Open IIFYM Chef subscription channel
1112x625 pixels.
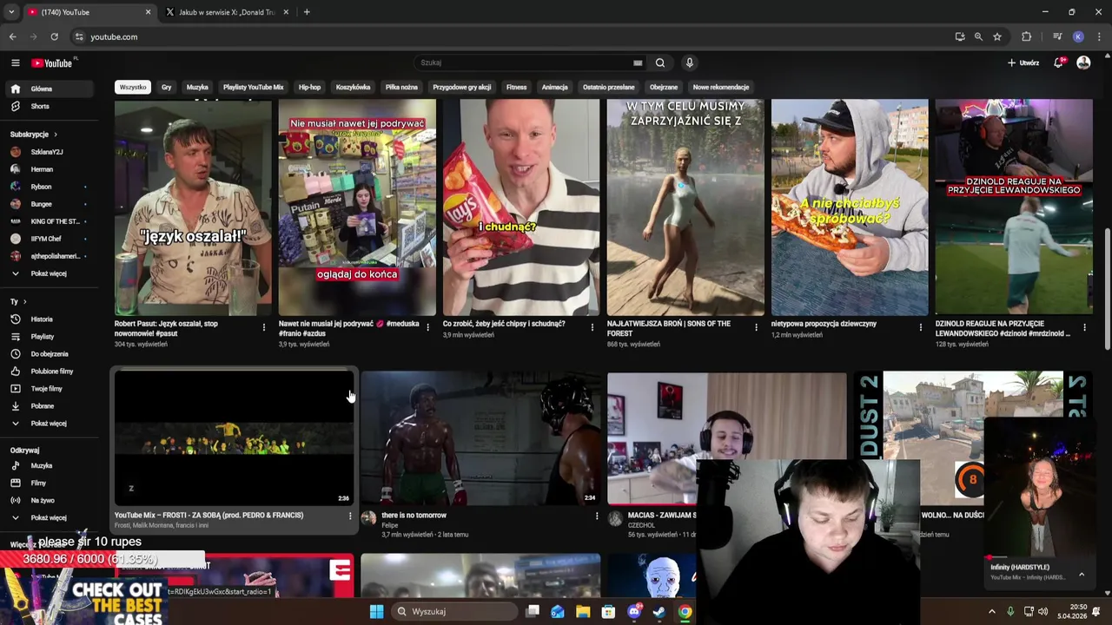click(x=48, y=239)
